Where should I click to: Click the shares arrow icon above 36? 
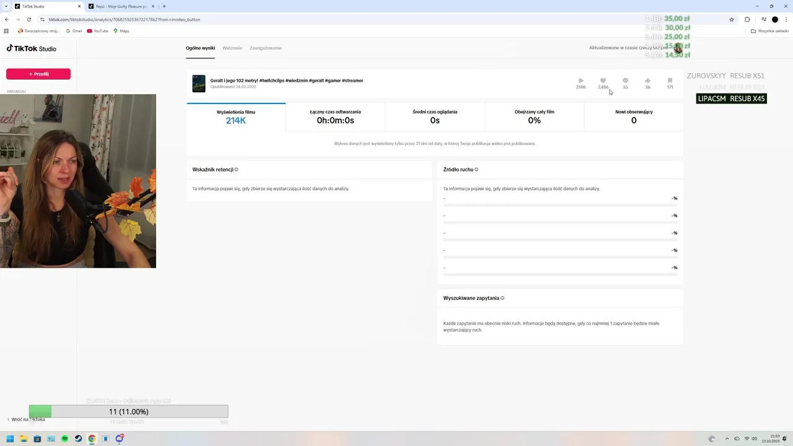coord(647,81)
